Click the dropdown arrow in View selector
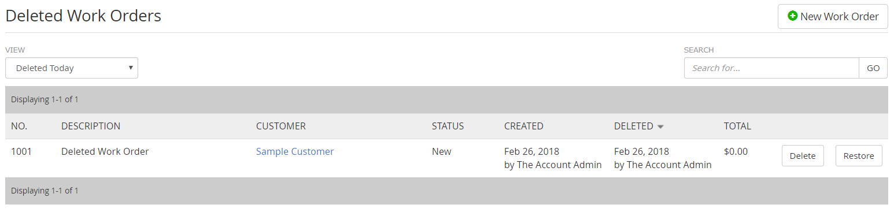This screenshot has width=894, height=212. tap(131, 68)
